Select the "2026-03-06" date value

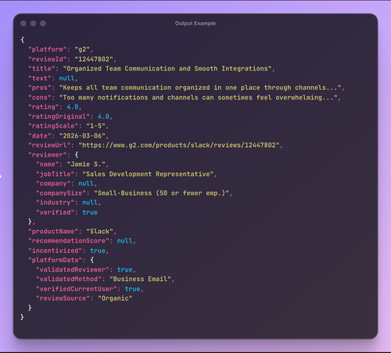tap(82, 135)
